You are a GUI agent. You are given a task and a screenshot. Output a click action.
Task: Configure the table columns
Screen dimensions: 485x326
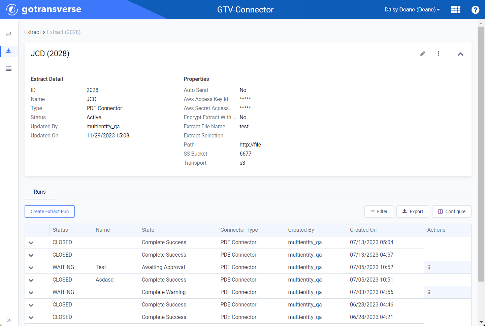[x=452, y=211]
